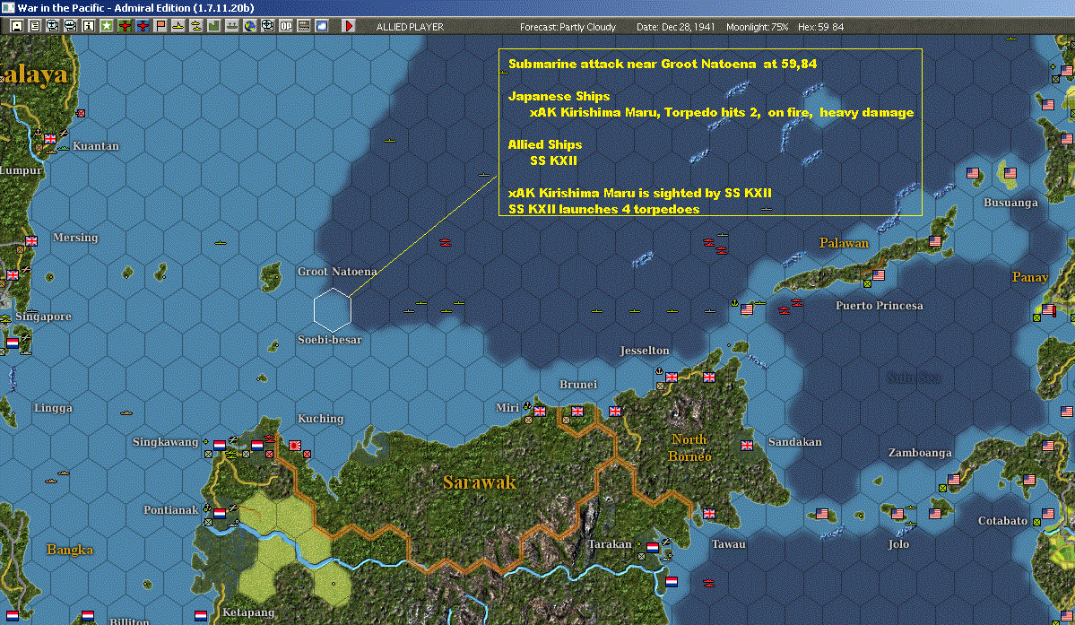
Task: Click the British flag at Tawau
Action: point(709,513)
